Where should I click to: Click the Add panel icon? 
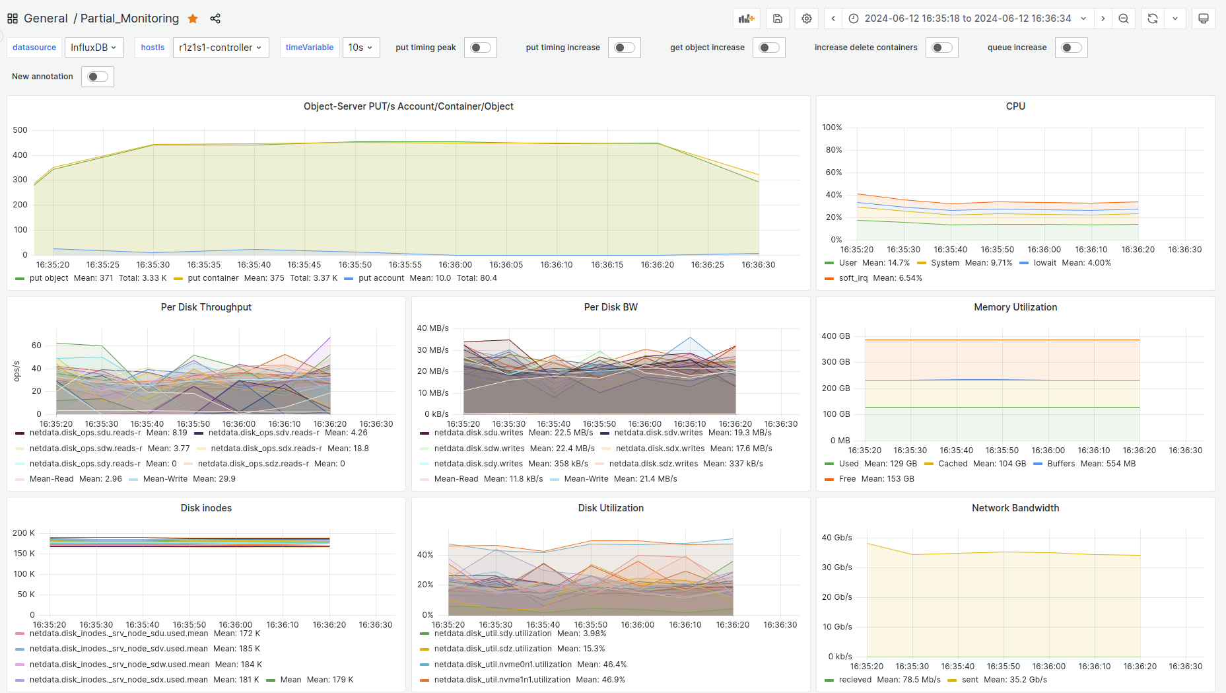746,18
